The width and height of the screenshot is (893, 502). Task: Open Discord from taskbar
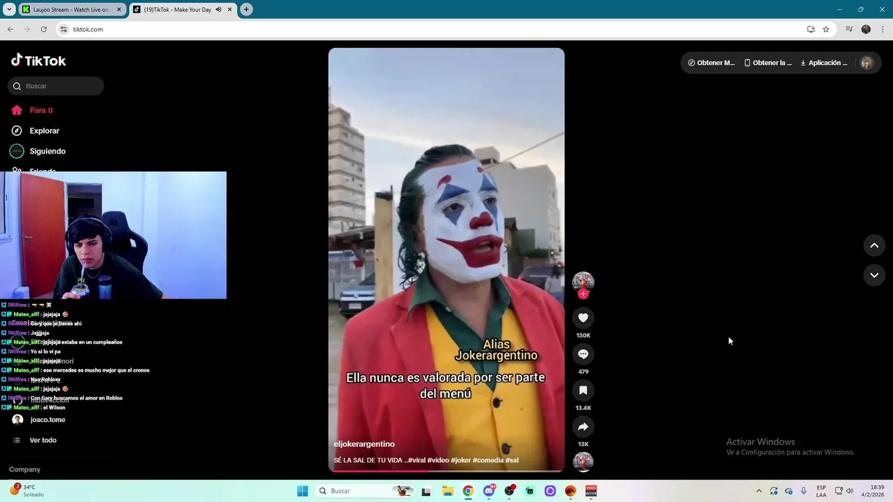click(488, 491)
